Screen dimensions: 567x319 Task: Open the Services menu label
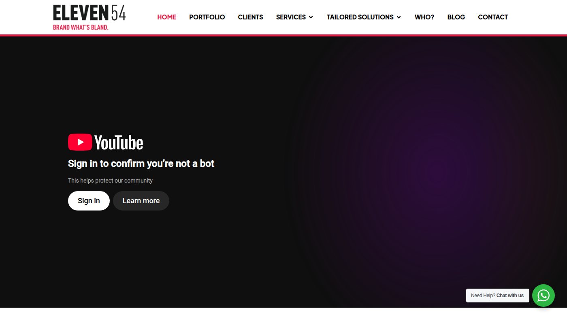click(x=291, y=17)
